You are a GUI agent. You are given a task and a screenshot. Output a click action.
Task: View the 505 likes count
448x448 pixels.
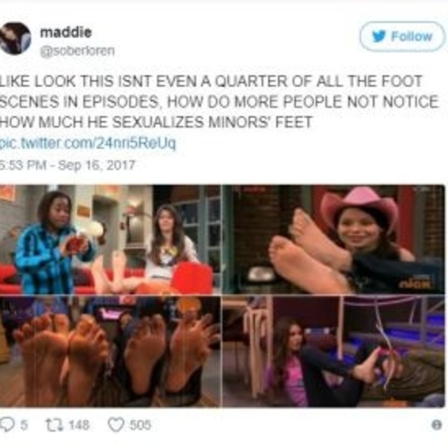(140, 425)
